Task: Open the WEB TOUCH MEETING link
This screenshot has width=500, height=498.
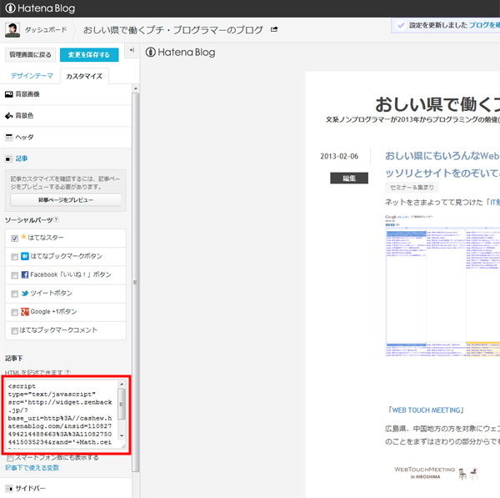Action: coord(426,410)
